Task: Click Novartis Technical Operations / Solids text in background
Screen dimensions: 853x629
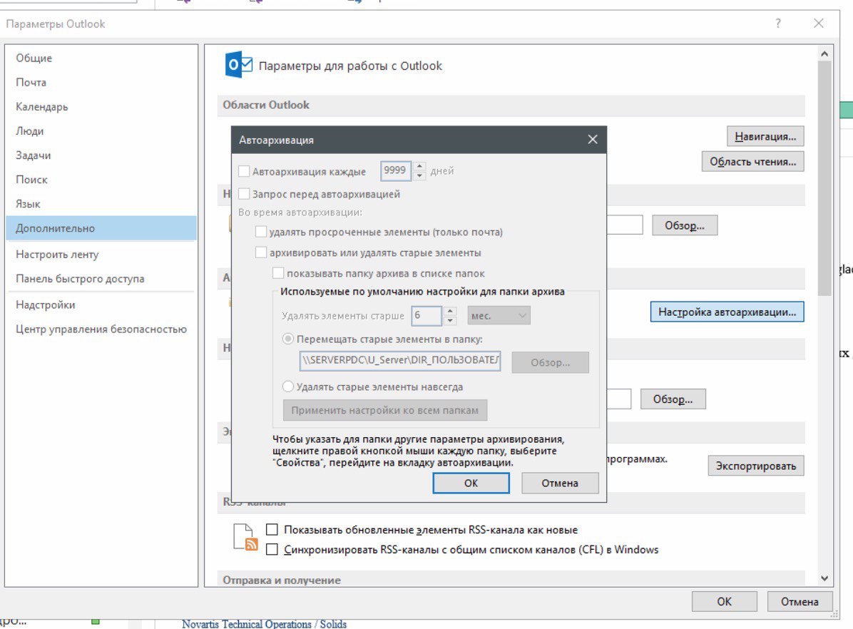Action: (264, 623)
